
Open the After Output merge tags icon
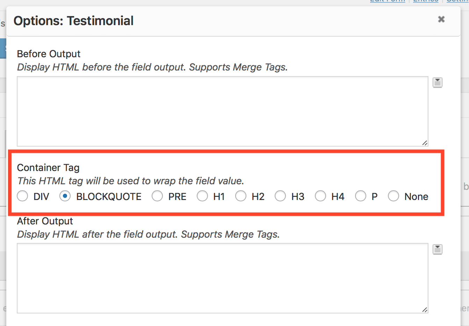pos(438,250)
